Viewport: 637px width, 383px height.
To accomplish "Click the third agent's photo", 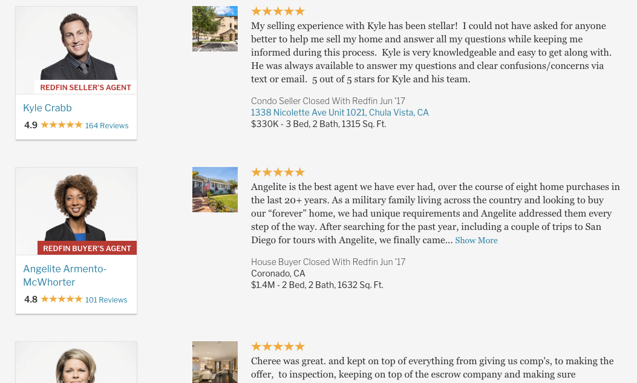I will (x=76, y=363).
